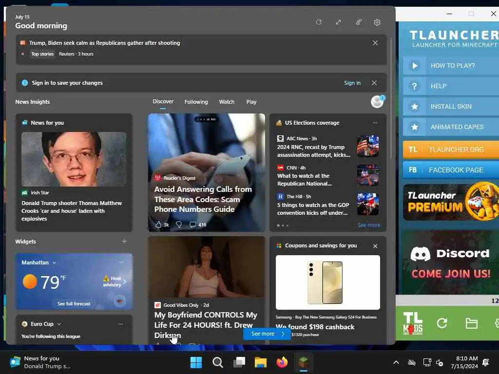Click Discord Come Join Us banner

coord(451,262)
